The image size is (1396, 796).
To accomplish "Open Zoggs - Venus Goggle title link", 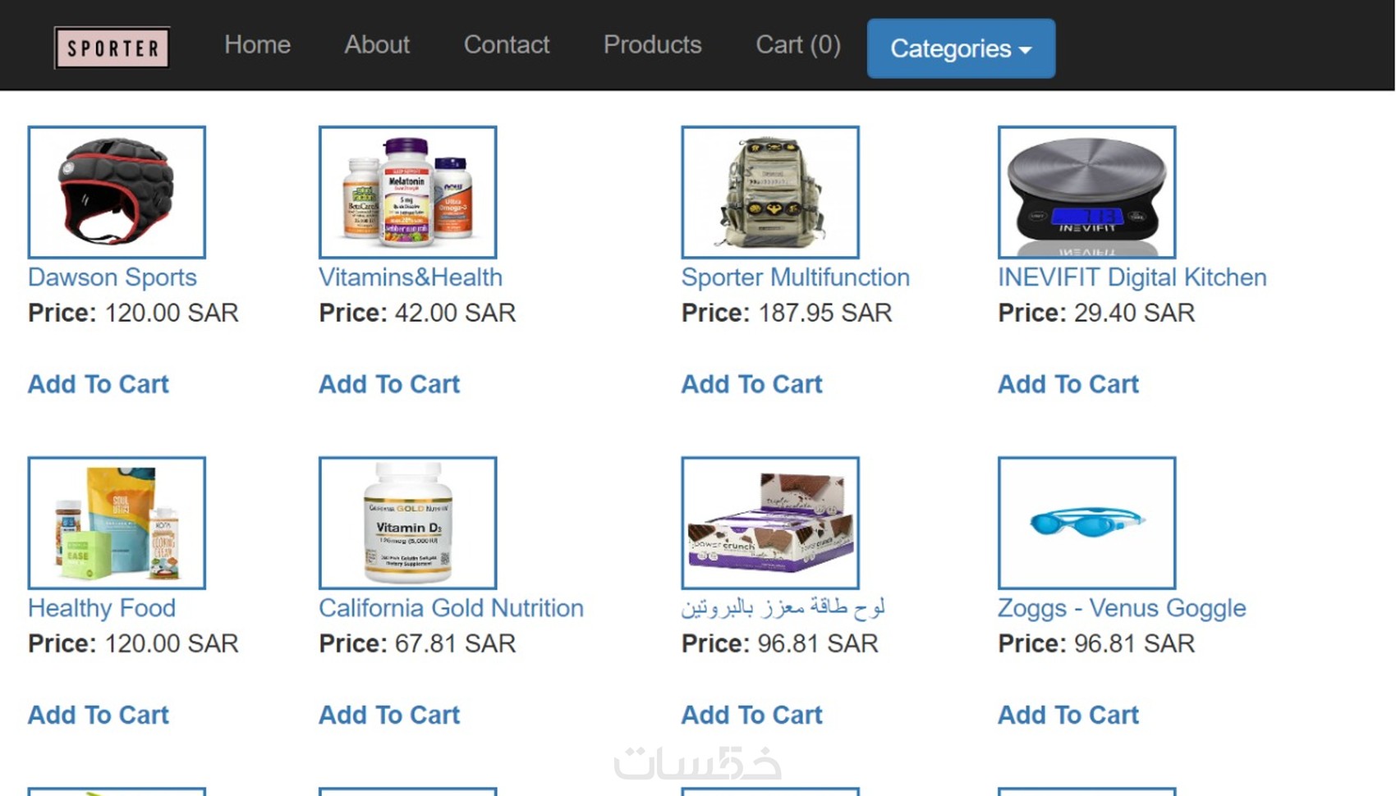I will [x=1121, y=608].
